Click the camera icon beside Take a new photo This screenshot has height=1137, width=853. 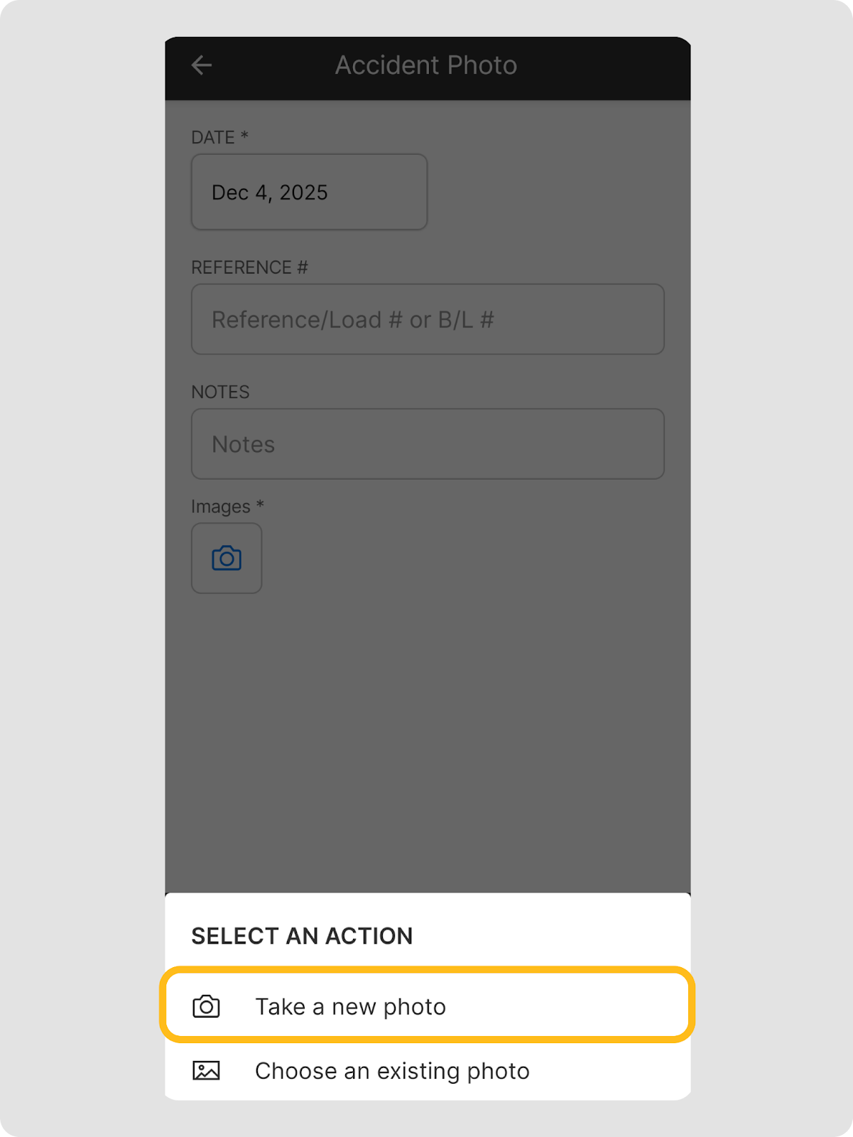tap(206, 1007)
